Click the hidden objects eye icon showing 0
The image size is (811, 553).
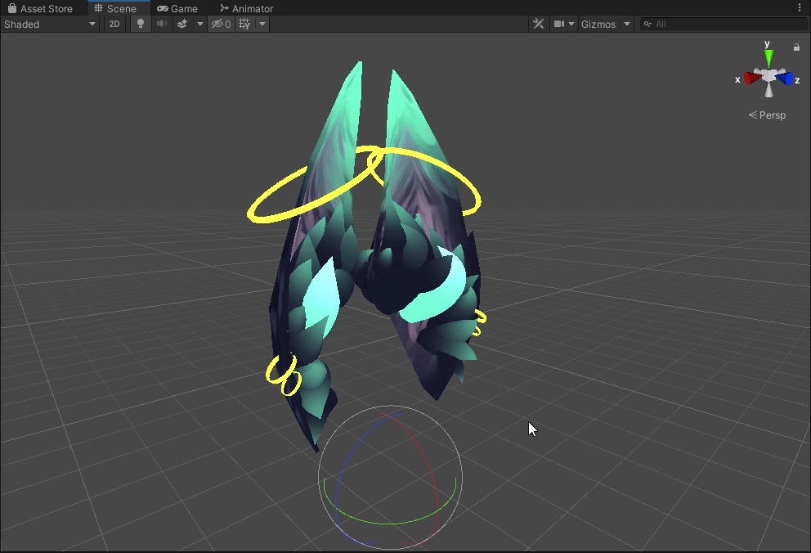pyautogui.click(x=221, y=24)
